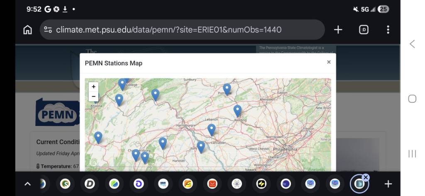Zoom in on the stations map
Viewport: 425px width, 196px height.
(x=94, y=87)
